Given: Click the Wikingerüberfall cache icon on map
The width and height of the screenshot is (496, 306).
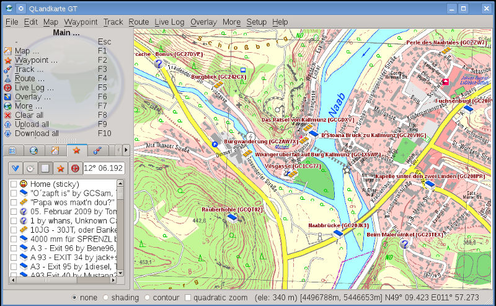Looking at the screenshot, I should pos(247,154).
